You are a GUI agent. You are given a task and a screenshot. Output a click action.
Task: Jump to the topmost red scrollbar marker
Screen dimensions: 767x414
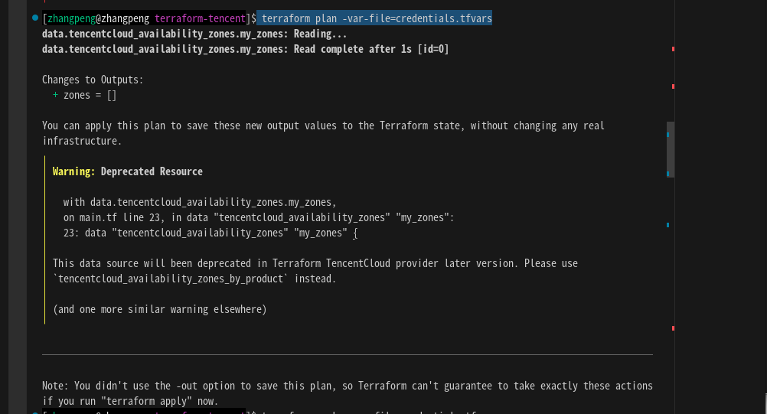tap(673, 49)
